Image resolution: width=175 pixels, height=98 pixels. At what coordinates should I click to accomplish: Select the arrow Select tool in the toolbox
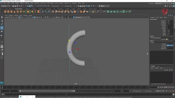2,17
